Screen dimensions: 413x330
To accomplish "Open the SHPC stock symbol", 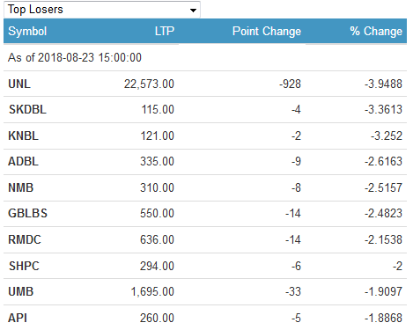I will click(24, 266).
